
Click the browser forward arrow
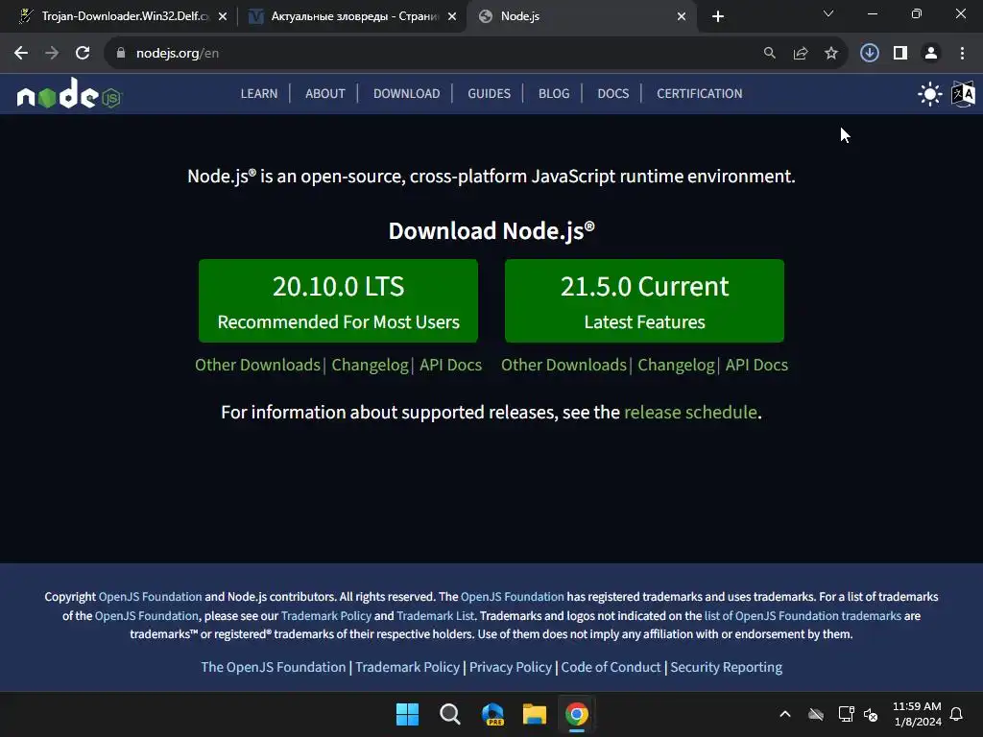click(x=52, y=54)
